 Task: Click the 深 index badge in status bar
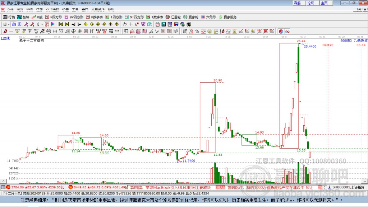pos(70,187)
